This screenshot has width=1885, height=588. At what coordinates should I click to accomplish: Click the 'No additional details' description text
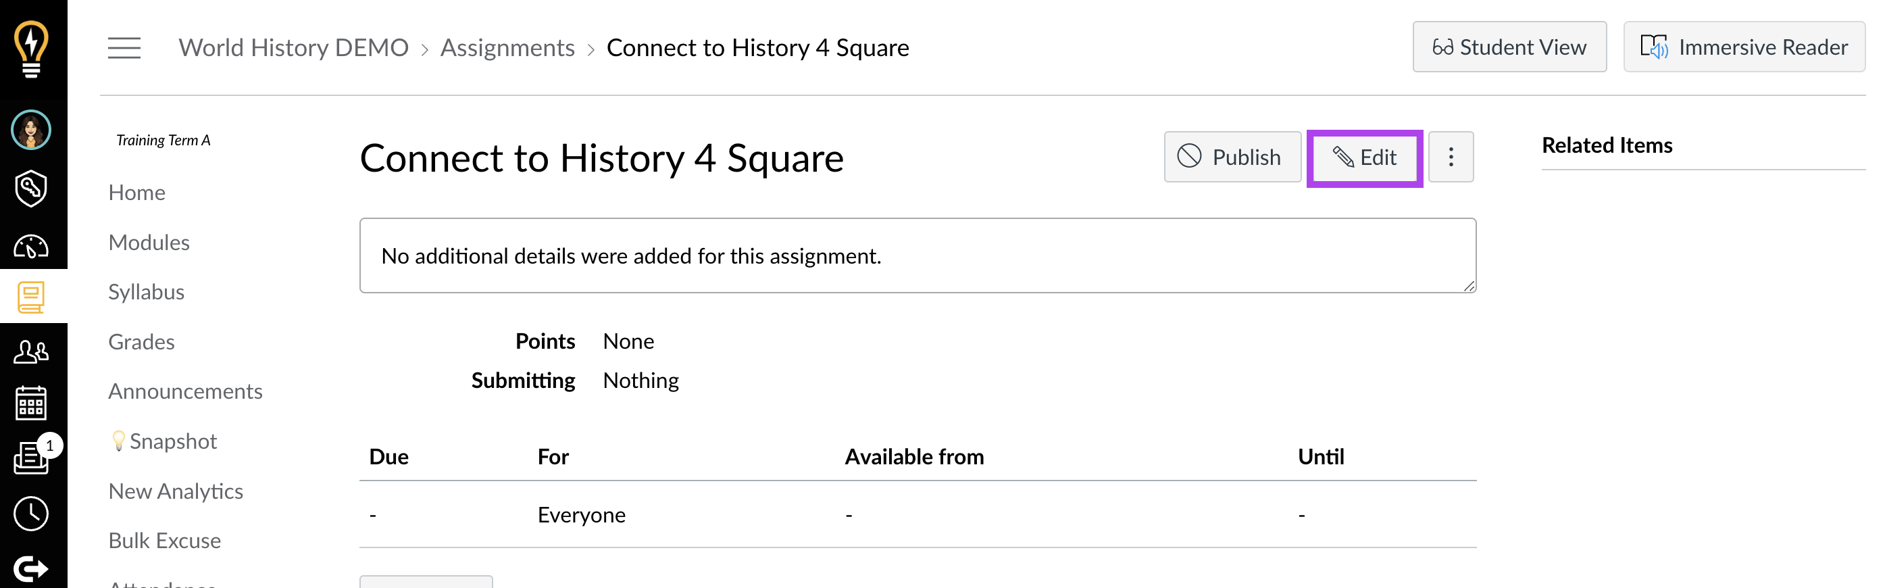pyautogui.click(x=631, y=255)
